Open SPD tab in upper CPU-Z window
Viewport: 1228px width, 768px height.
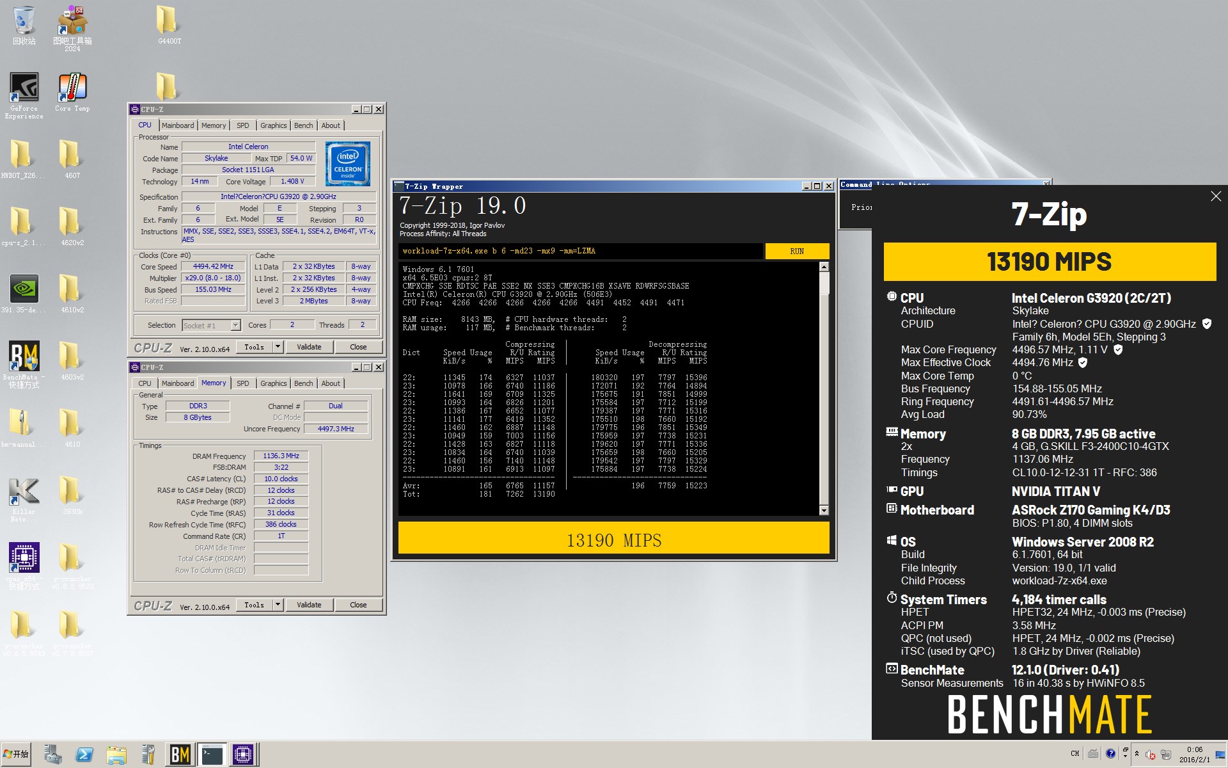pyautogui.click(x=243, y=125)
